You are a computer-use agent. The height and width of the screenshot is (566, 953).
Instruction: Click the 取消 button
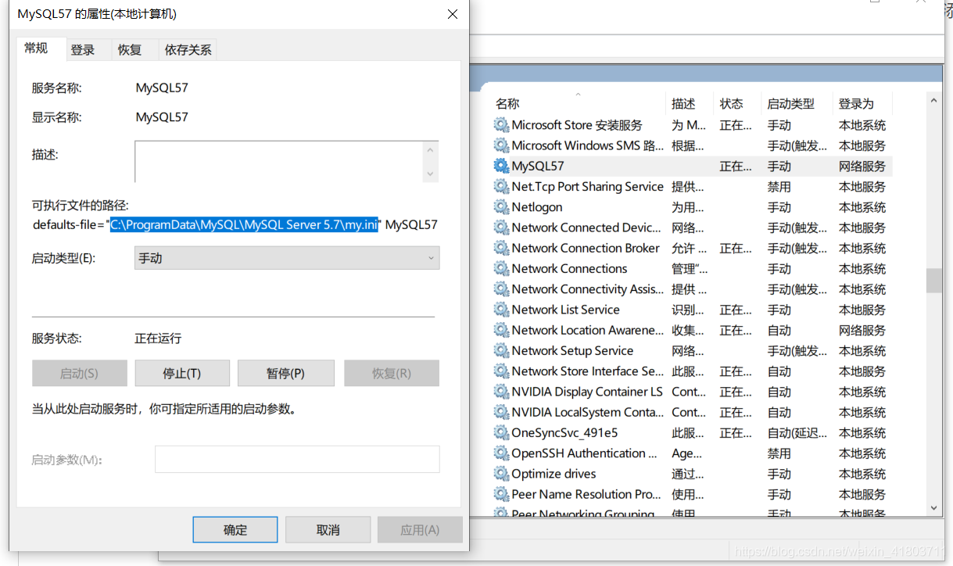tap(328, 529)
